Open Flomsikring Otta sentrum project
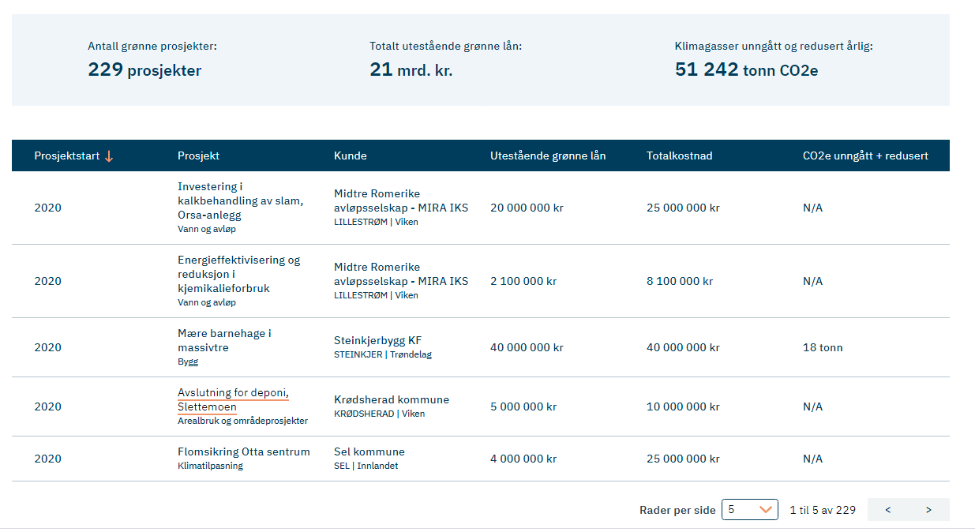The image size is (975, 532). 243,452
